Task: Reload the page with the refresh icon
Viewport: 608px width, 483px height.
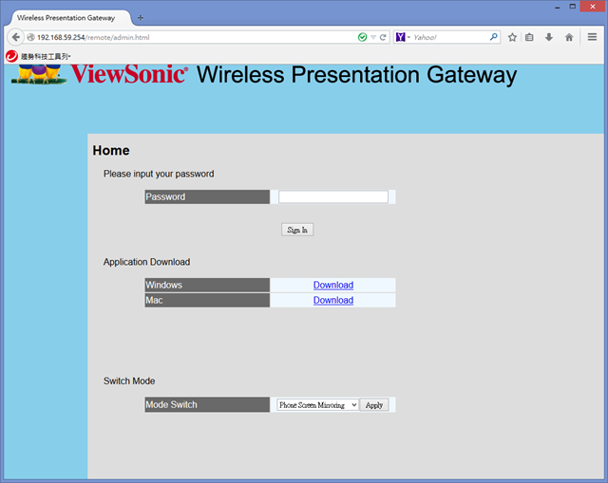Action: pyautogui.click(x=383, y=37)
